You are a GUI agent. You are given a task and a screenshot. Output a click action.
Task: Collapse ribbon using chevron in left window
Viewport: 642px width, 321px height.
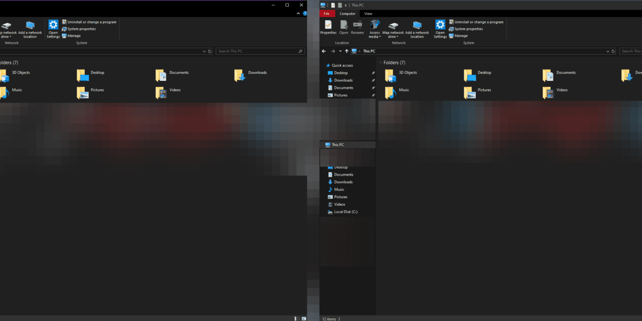(x=299, y=14)
